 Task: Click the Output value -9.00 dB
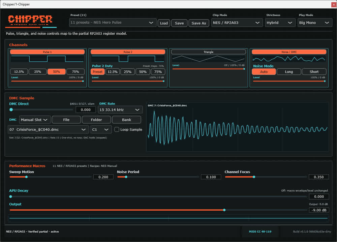[319, 210]
